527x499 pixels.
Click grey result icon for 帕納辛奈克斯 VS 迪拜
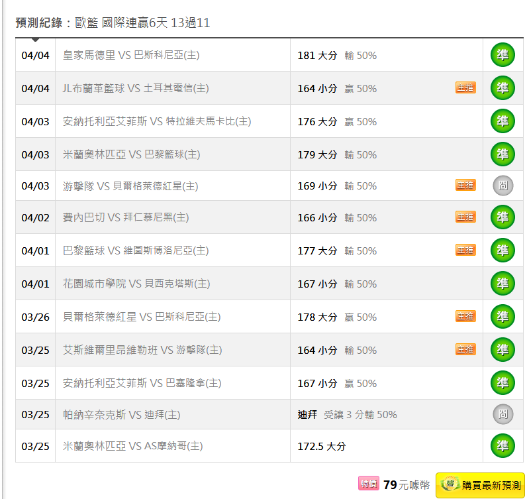click(503, 415)
